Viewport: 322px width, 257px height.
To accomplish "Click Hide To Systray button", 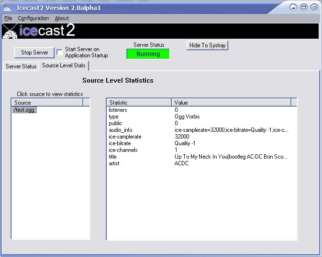I will click(x=208, y=45).
